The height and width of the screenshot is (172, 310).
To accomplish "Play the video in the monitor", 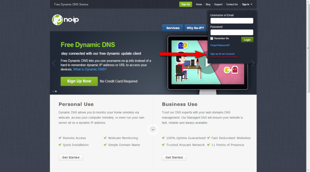I will [208, 62].
